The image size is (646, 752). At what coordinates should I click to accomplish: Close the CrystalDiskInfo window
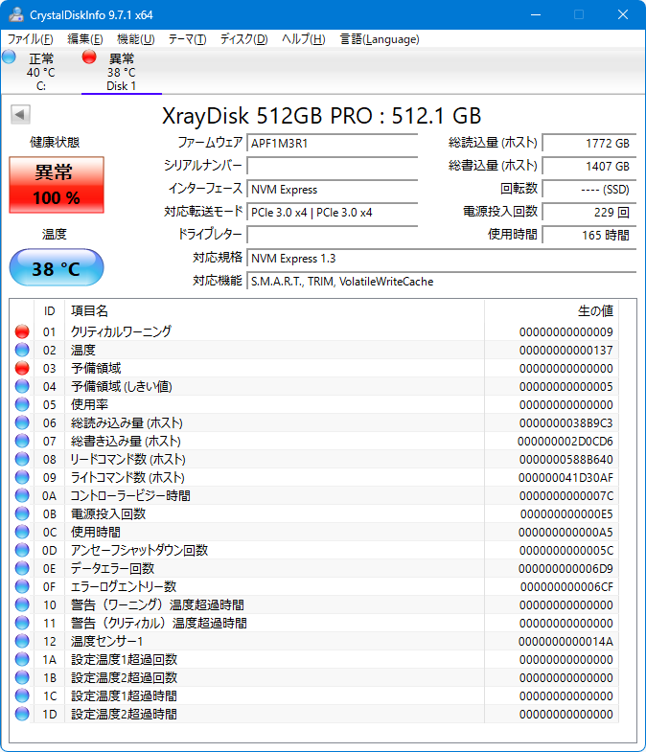(x=623, y=15)
